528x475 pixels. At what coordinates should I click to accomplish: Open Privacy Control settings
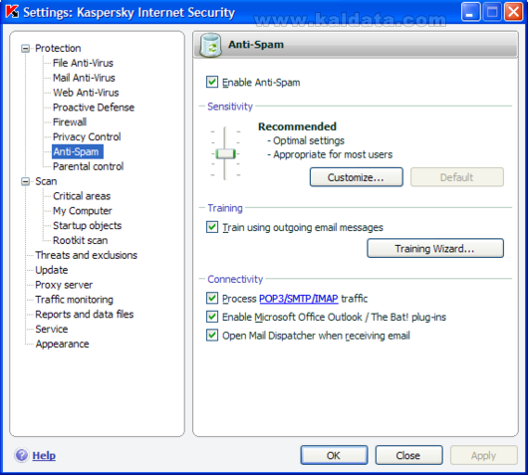click(x=87, y=136)
